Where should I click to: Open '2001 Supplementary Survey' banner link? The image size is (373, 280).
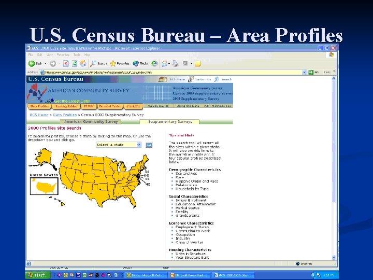coord(196,99)
